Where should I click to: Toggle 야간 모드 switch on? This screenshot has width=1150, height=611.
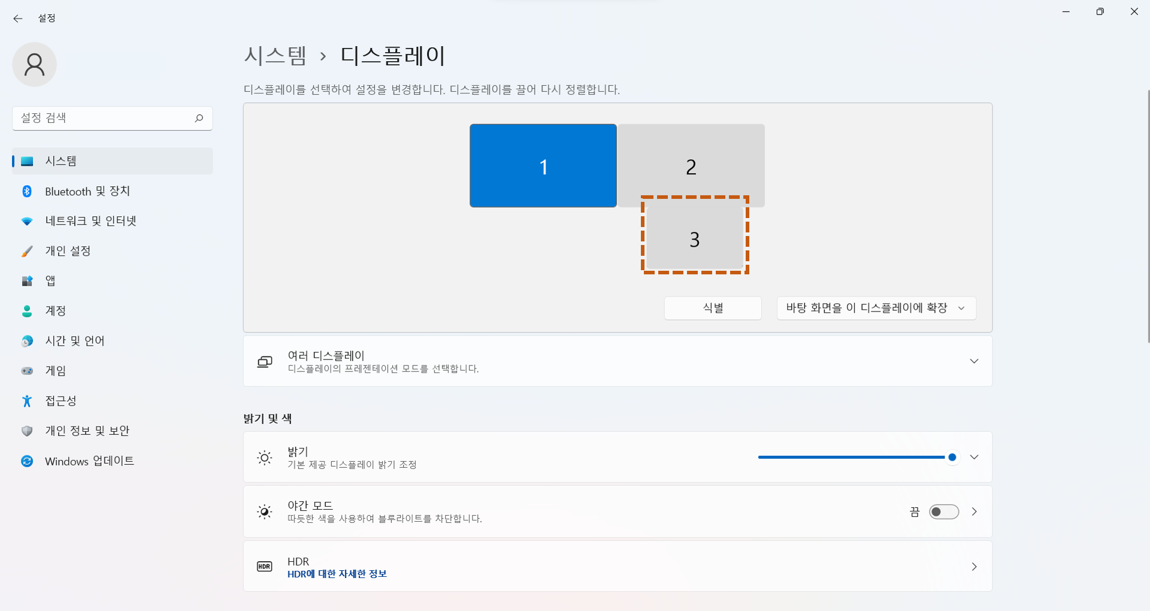(944, 512)
